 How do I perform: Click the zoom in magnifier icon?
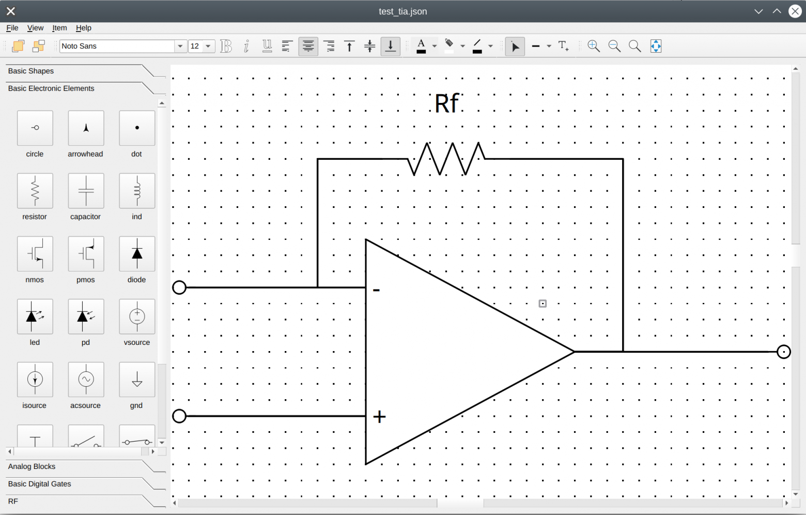pos(594,46)
